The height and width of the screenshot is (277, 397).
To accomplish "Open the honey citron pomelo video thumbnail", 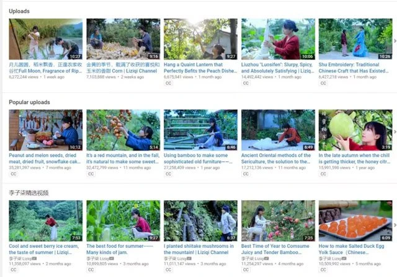I will point(355,130).
